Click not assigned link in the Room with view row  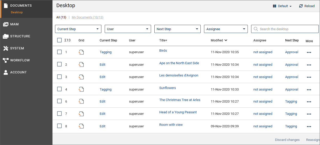(263, 126)
